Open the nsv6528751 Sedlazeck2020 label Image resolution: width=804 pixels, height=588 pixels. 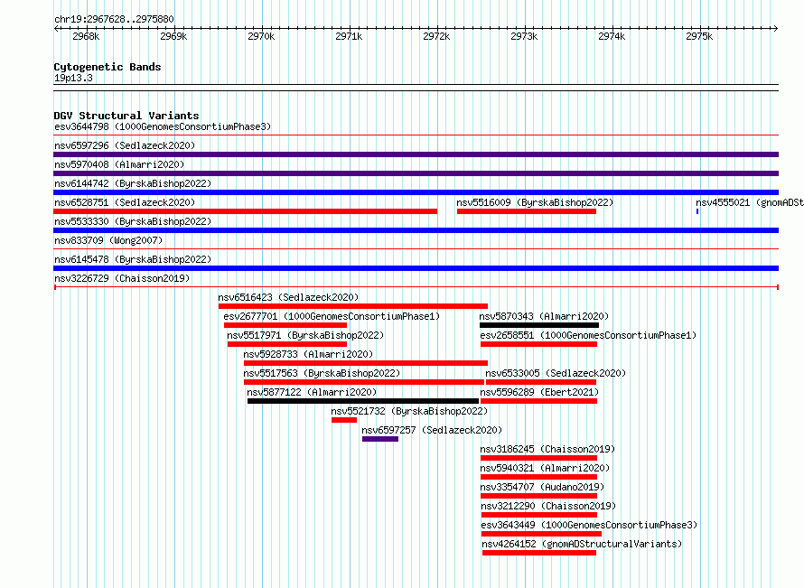[x=125, y=202]
